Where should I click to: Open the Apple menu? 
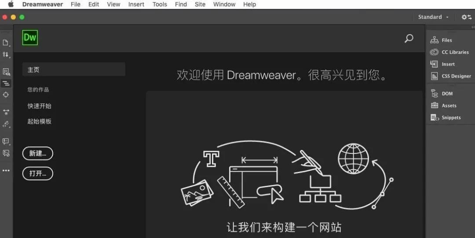tap(11, 4)
